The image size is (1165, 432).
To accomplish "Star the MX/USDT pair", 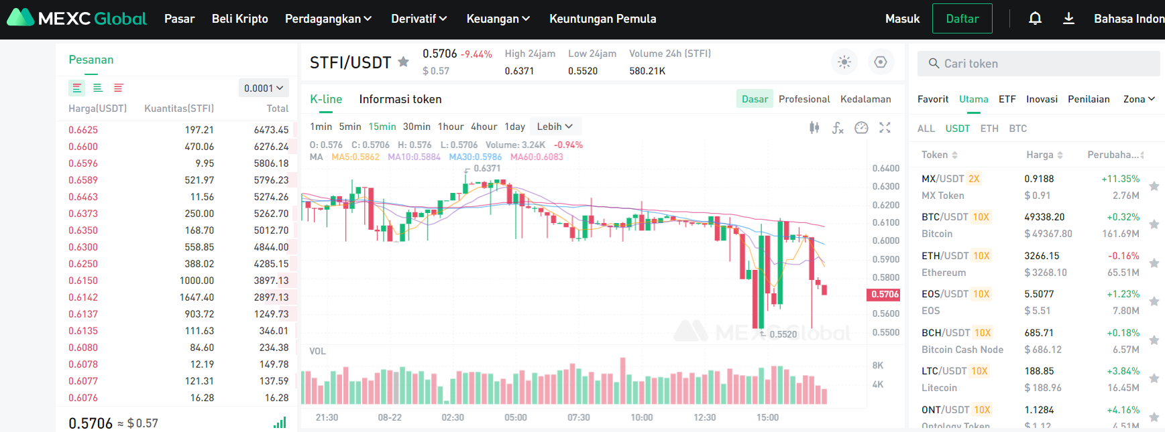I will 1154,186.
